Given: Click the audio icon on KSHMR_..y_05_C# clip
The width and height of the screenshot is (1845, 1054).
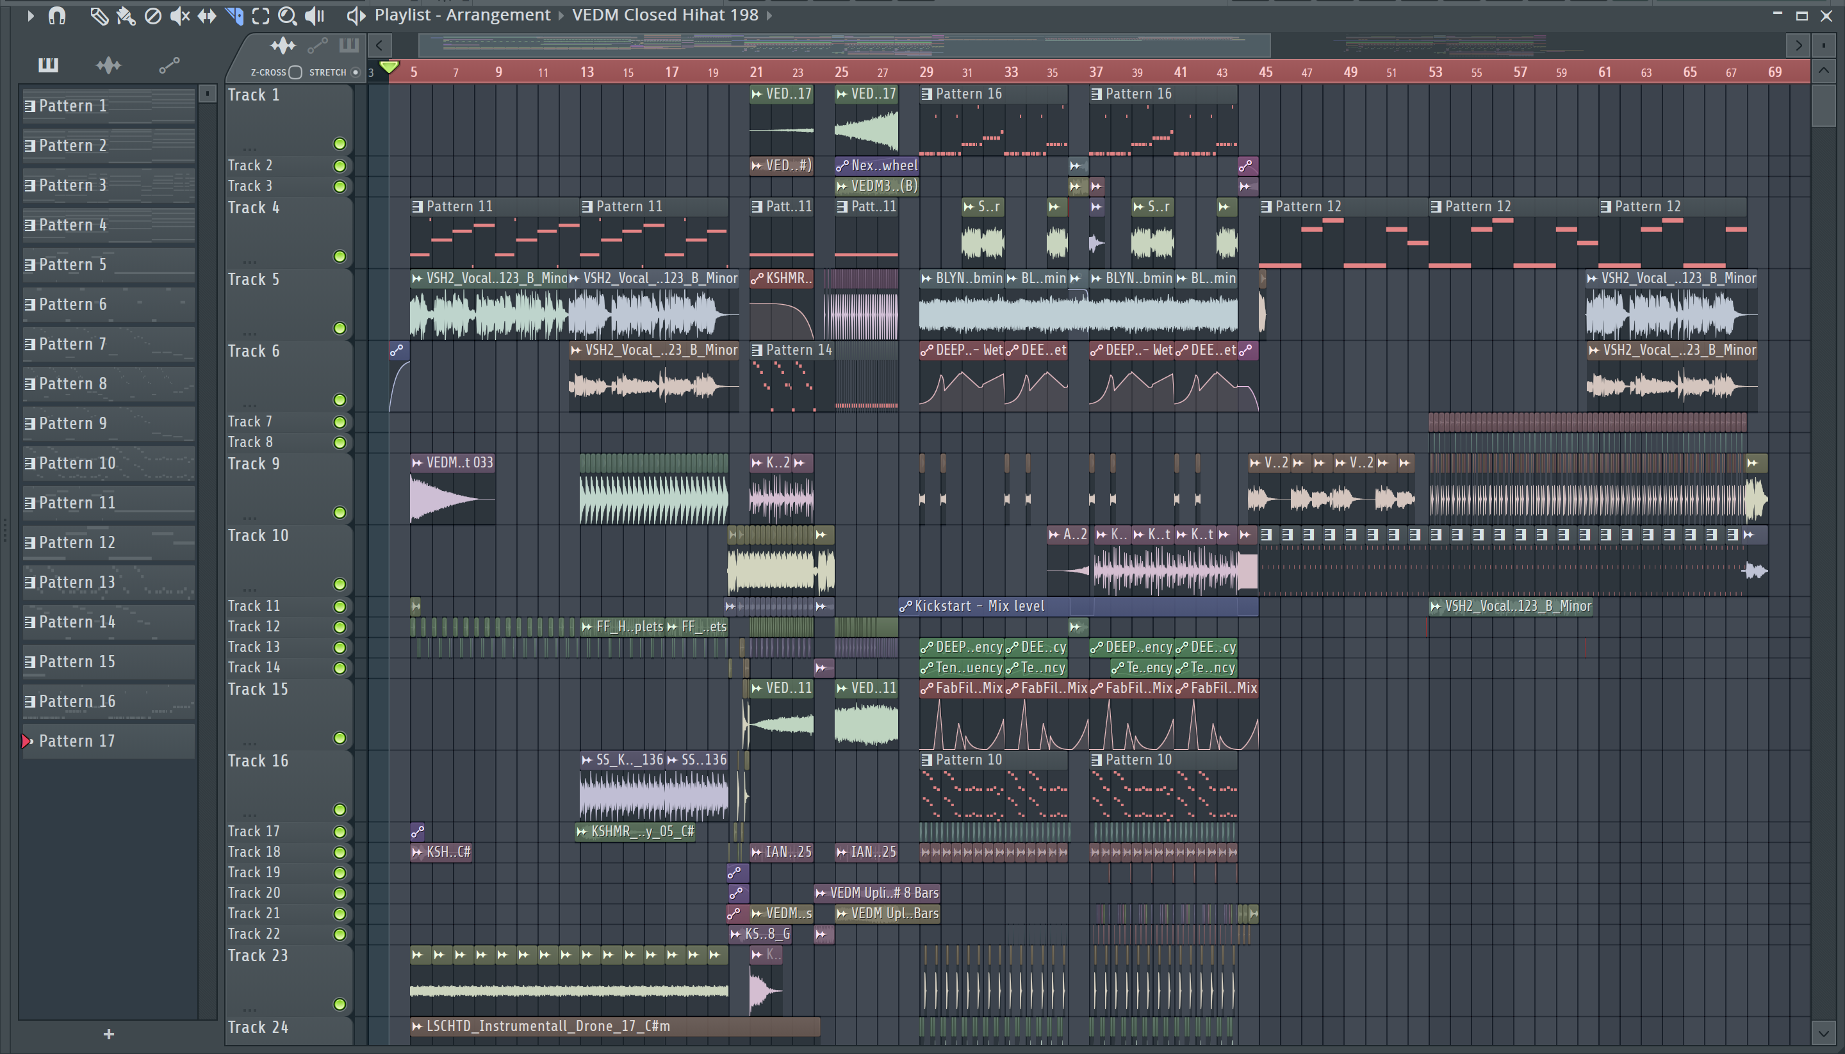Looking at the screenshot, I should tap(582, 832).
